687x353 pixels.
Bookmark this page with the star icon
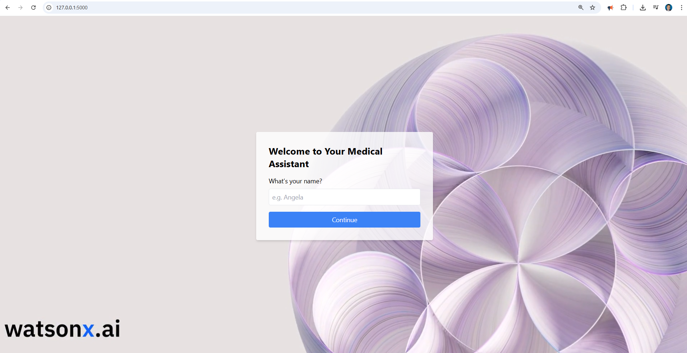click(x=593, y=8)
